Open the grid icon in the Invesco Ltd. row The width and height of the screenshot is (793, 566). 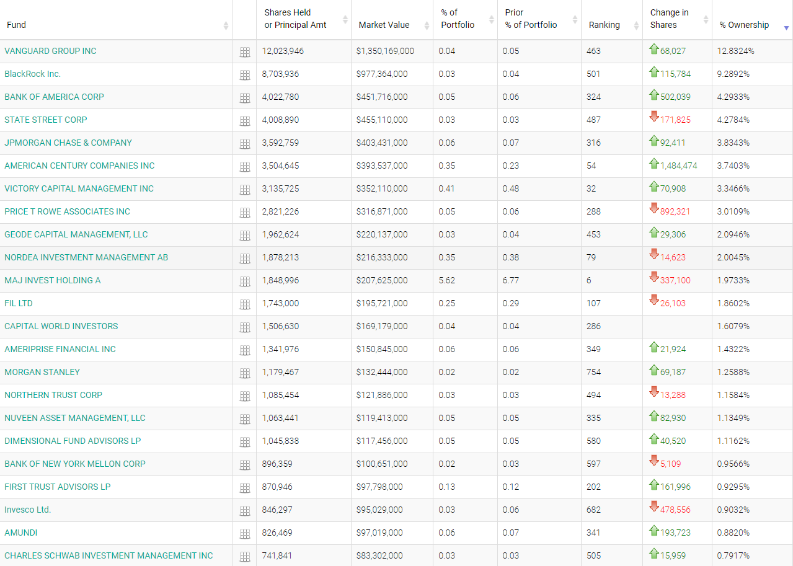point(245,511)
